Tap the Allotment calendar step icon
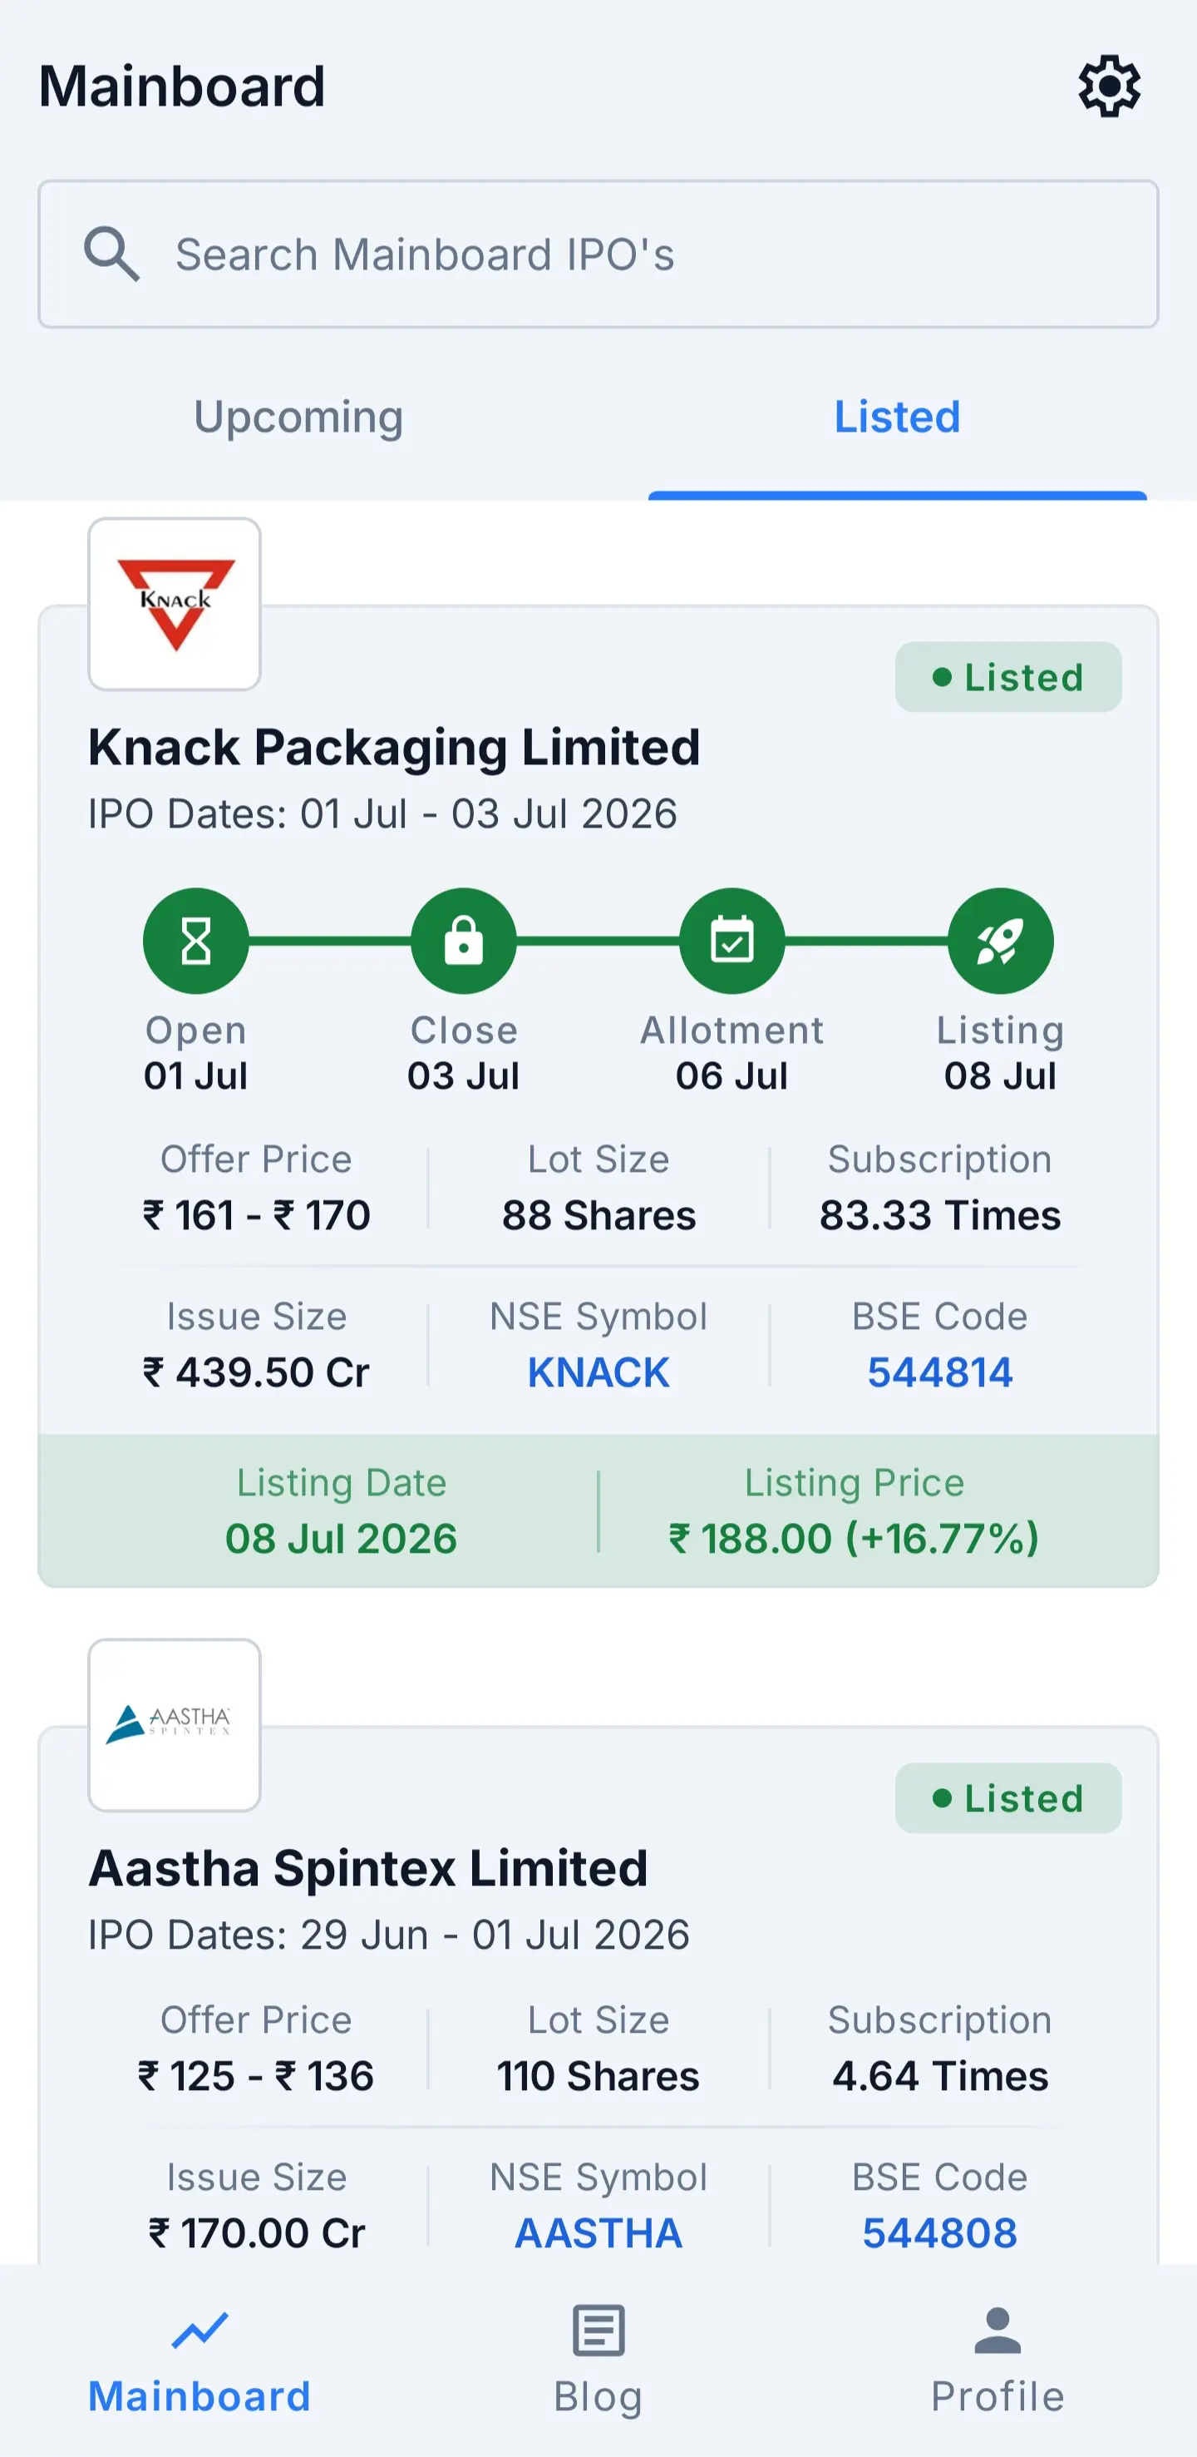The height and width of the screenshot is (2457, 1197). 732,942
